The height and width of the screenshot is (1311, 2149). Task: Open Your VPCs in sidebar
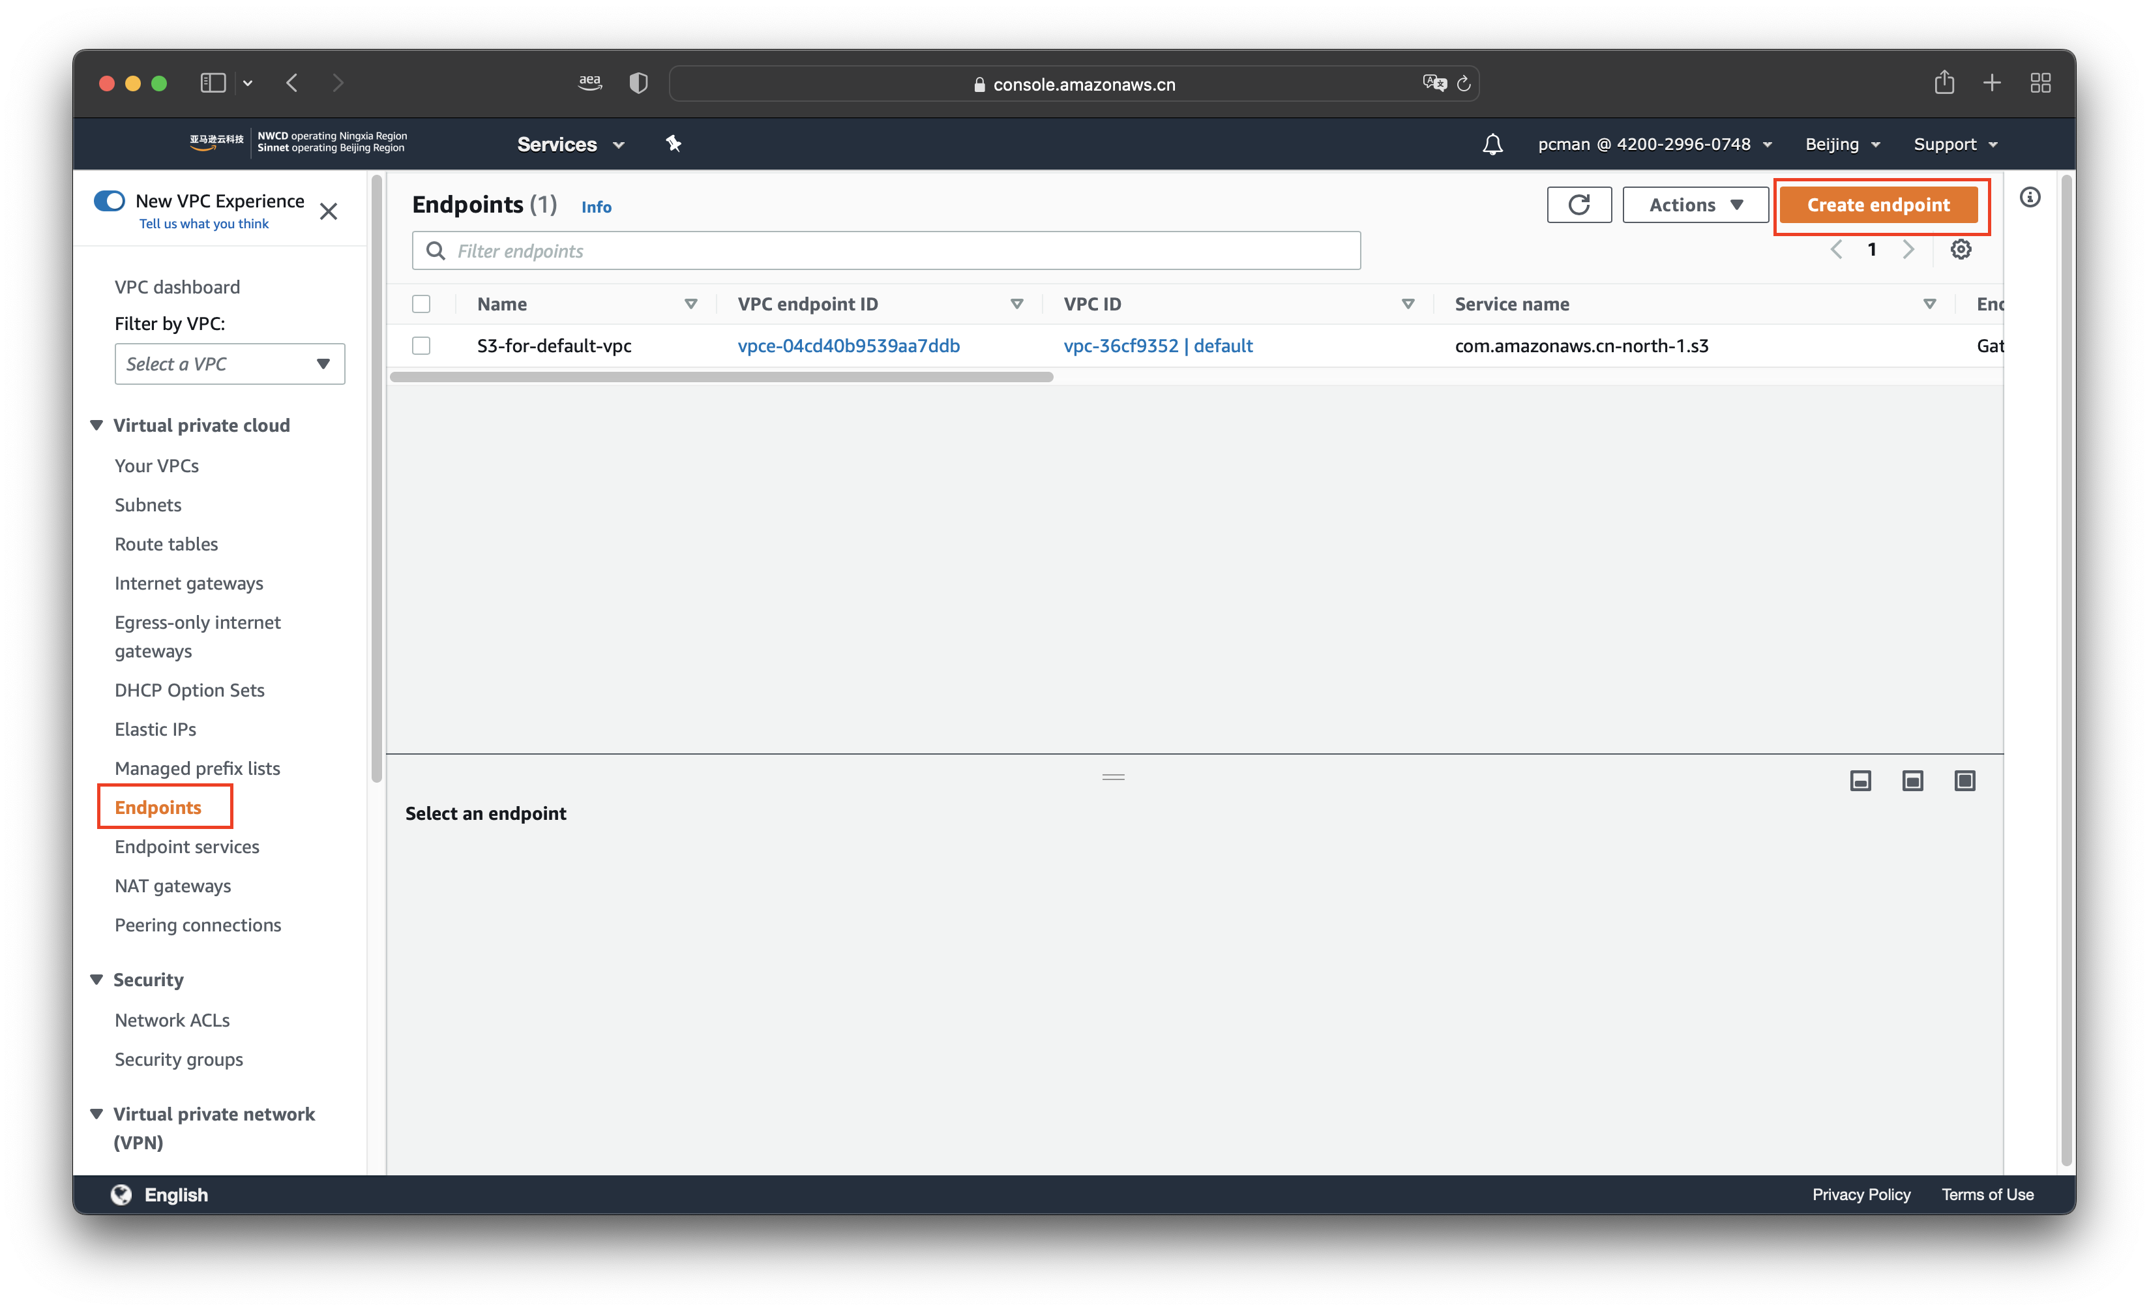[157, 466]
